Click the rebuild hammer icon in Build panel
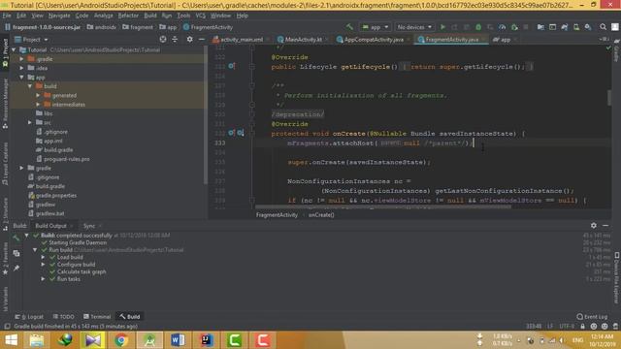Image resolution: width=621 pixels, height=349 pixels. 16,238
